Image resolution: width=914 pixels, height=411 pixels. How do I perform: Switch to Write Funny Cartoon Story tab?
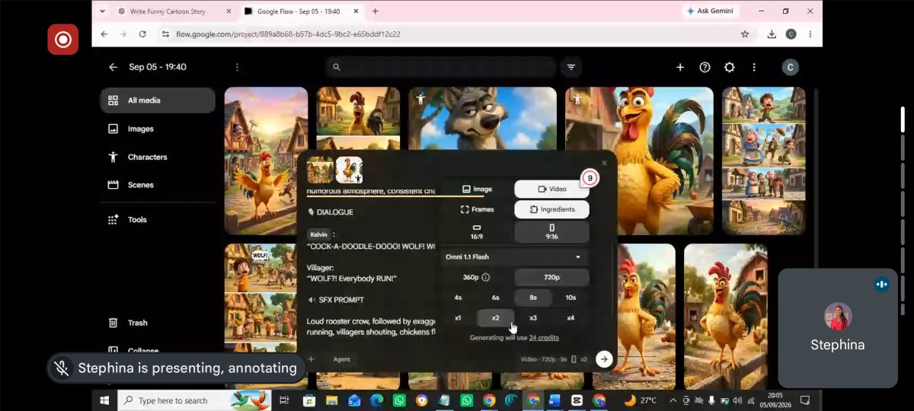175,11
